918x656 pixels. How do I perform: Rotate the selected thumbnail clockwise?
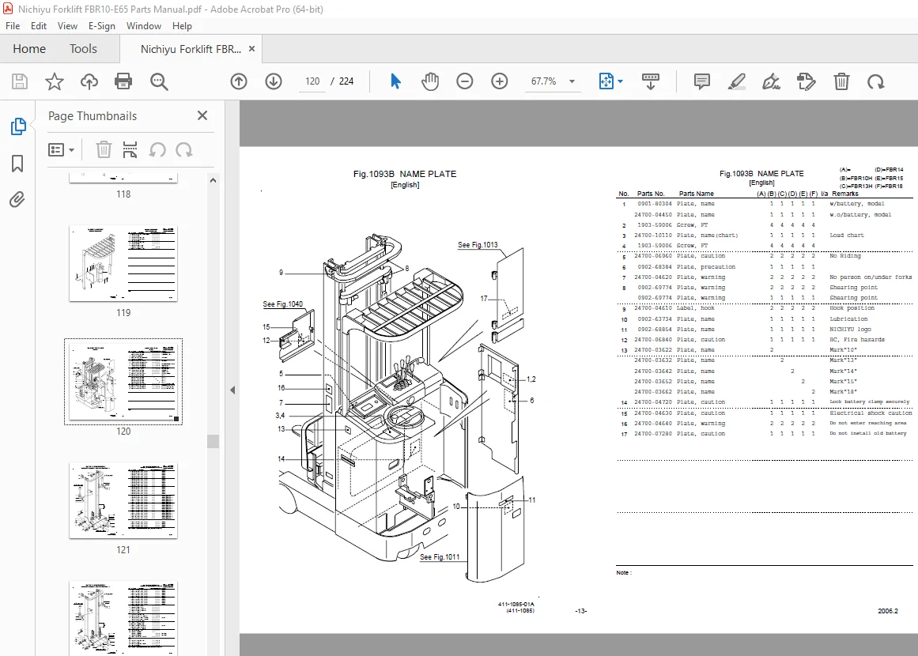point(183,150)
